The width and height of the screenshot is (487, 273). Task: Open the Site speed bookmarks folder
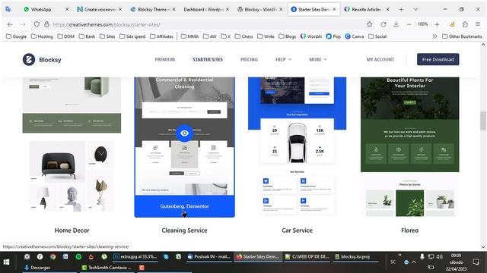pos(132,36)
